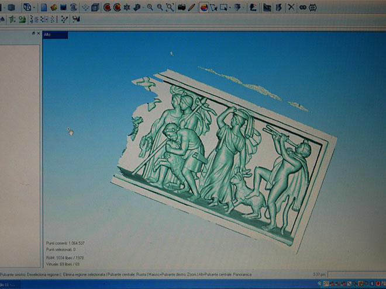Click the 'Virtuale: 69 liberi / 69' text
Viewport: 386px width, 289px height.
63,264
